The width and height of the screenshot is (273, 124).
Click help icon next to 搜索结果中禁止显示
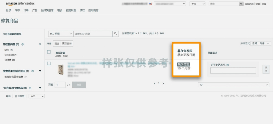(33, 71)
